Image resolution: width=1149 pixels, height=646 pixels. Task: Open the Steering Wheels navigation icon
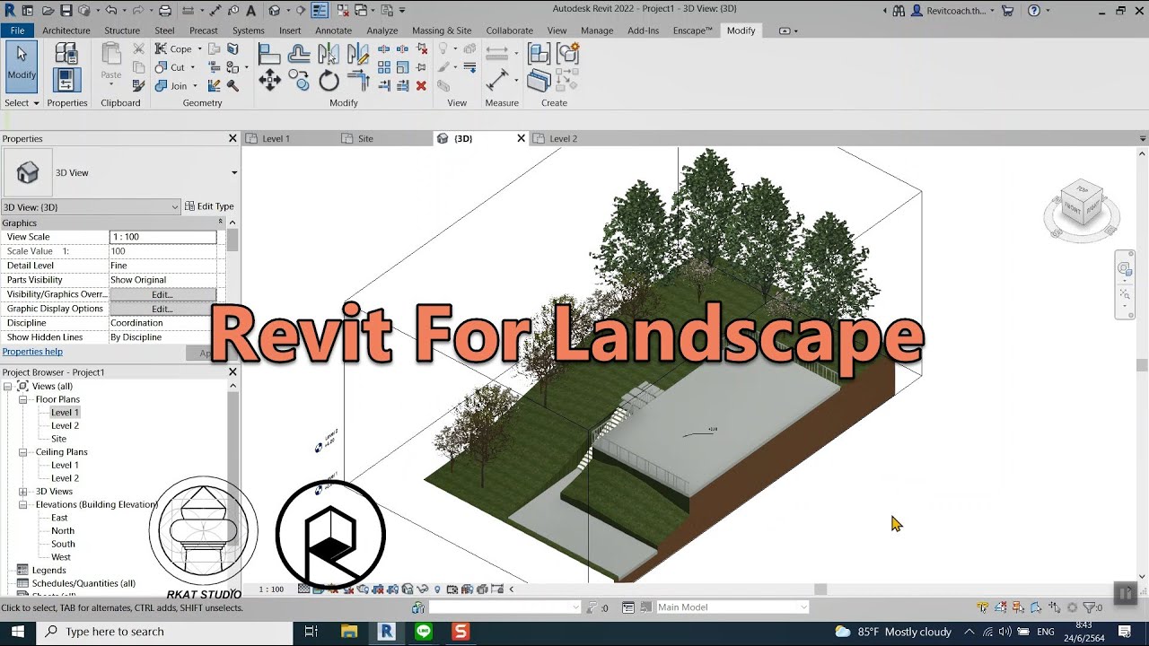(x=1126, y=269)
